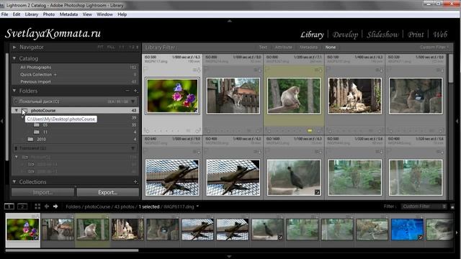Select All Photographs in Catalog
Viewport: 461px width, 259px height.
[75, 67]
